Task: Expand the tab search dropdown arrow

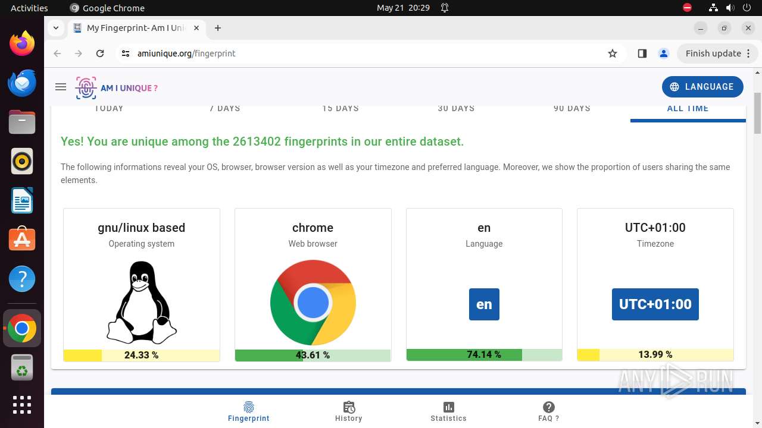Action: [55, 28]
